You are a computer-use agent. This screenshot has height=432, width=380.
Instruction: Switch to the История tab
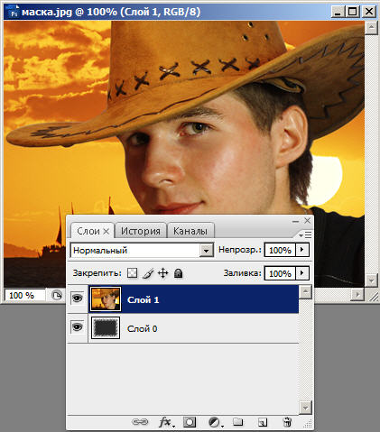[141, 231]
